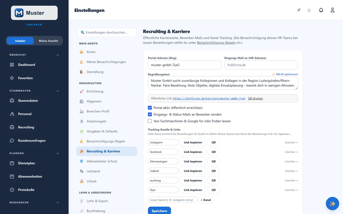Toggle Eingangs- & Status-Mails checkbox
Viewport: 343px width, 214px height.
[x=150, y=114]
